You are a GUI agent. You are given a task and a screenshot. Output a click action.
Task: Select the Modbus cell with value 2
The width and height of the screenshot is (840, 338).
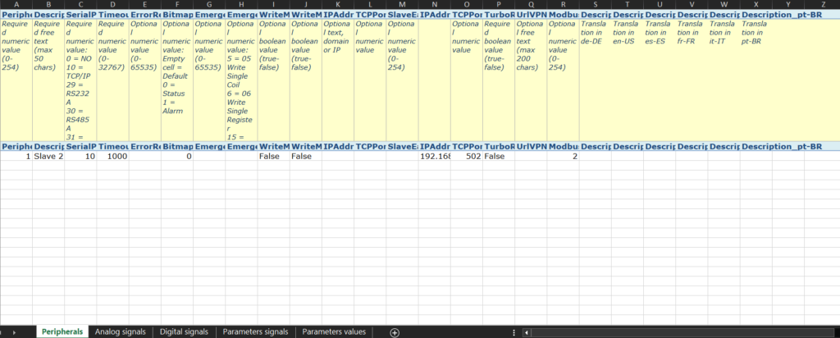563,156
